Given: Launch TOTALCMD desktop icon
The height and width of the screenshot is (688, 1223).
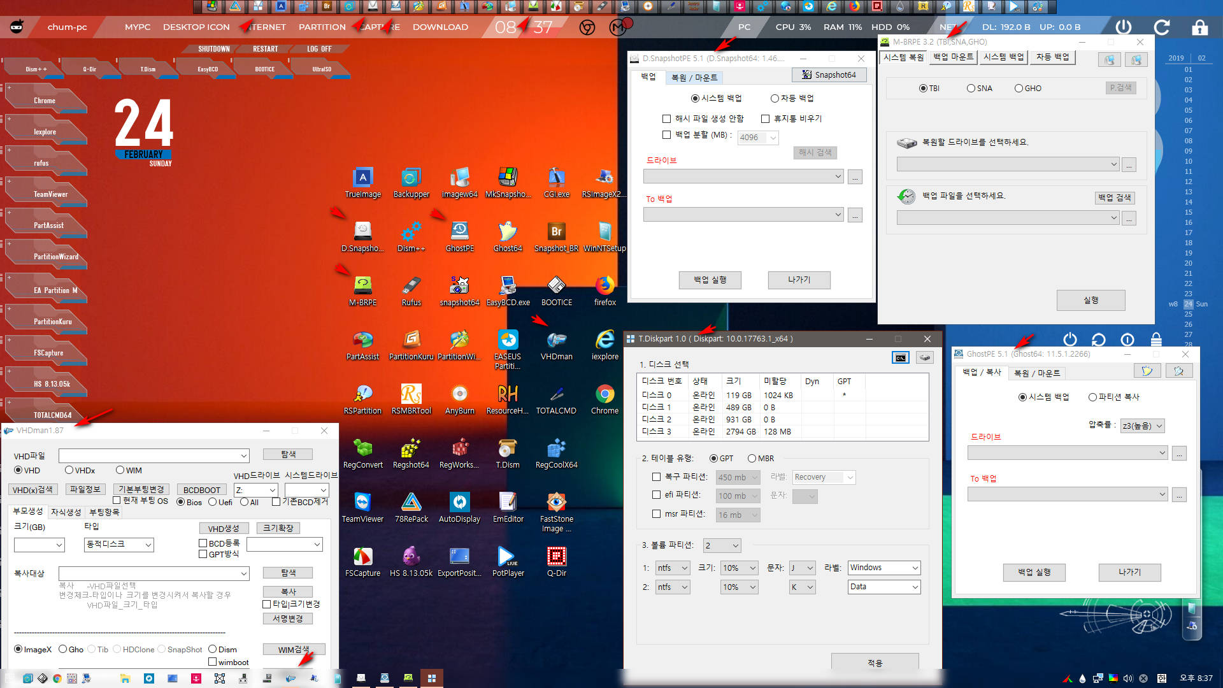Looking at the screenshot, I should coord(556,399).
